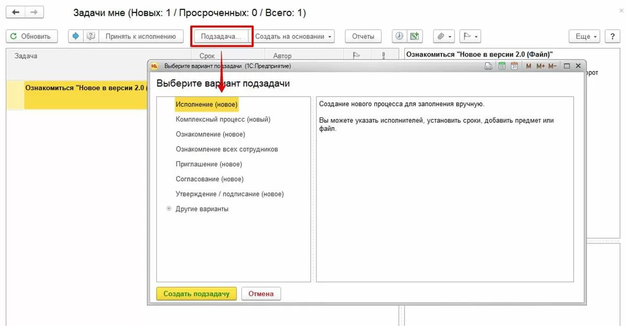Select 'Исполнение (новое)' option
This screenshot has height=326, width=627.
tap(206, 104)
